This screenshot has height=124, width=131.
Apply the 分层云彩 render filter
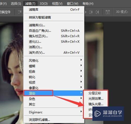pyautogui.click(x=96, y=93)
